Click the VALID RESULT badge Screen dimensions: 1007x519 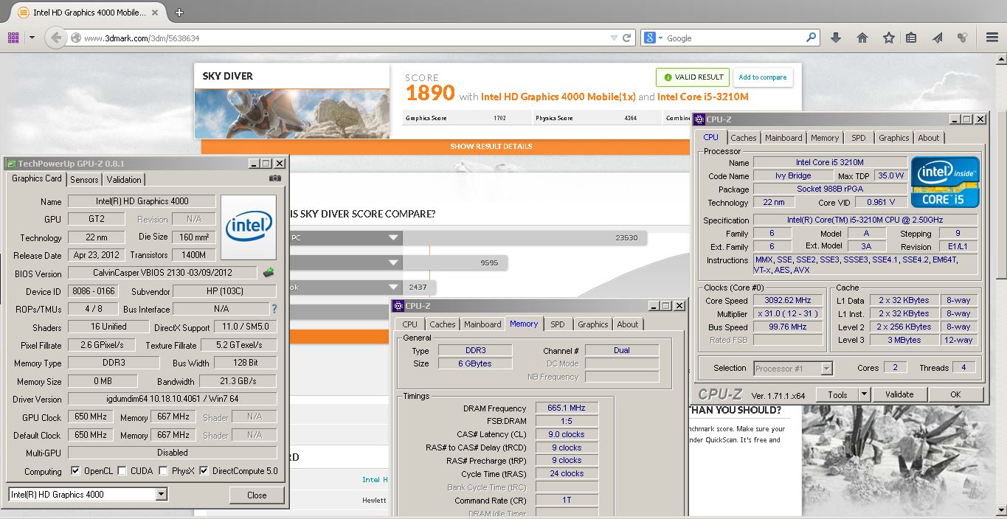click(x=693, y=77)
